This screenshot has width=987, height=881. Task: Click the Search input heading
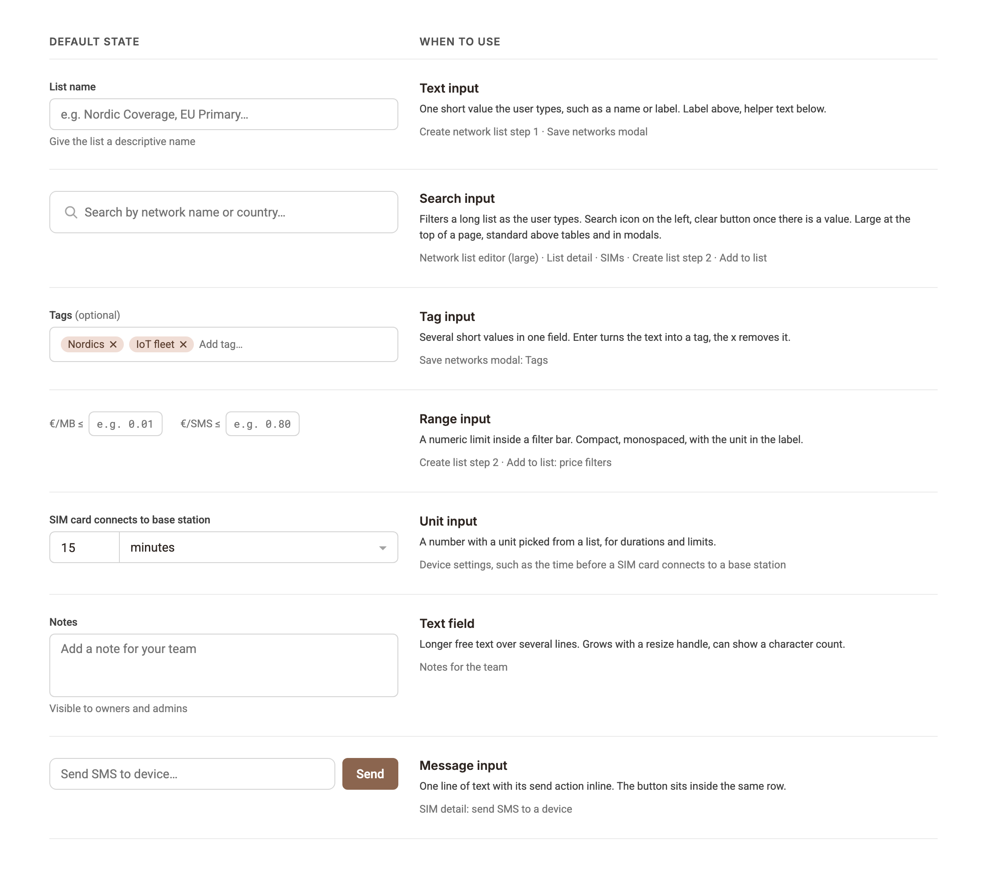[x=456, y=198]
